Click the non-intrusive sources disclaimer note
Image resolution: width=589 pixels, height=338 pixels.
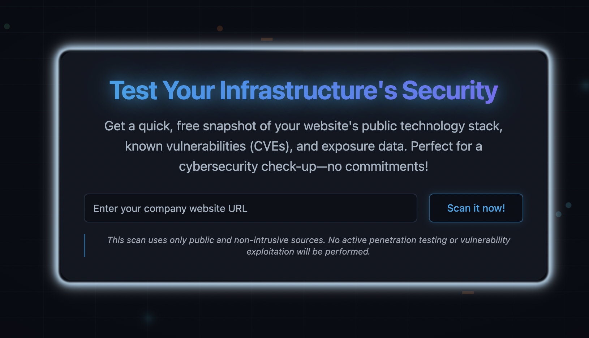(x=308, y=246)
